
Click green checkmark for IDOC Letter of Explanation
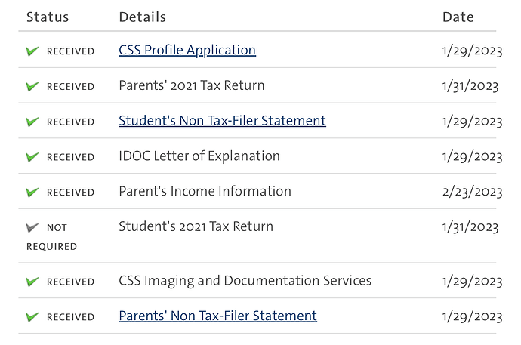(32, 157)
